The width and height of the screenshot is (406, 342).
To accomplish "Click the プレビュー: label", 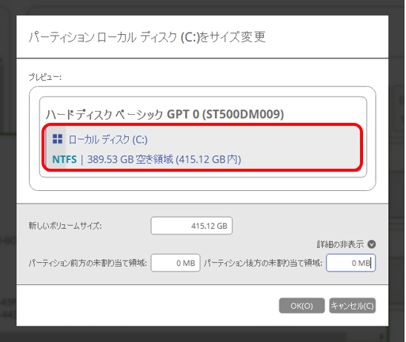I will tap(44, 77).
